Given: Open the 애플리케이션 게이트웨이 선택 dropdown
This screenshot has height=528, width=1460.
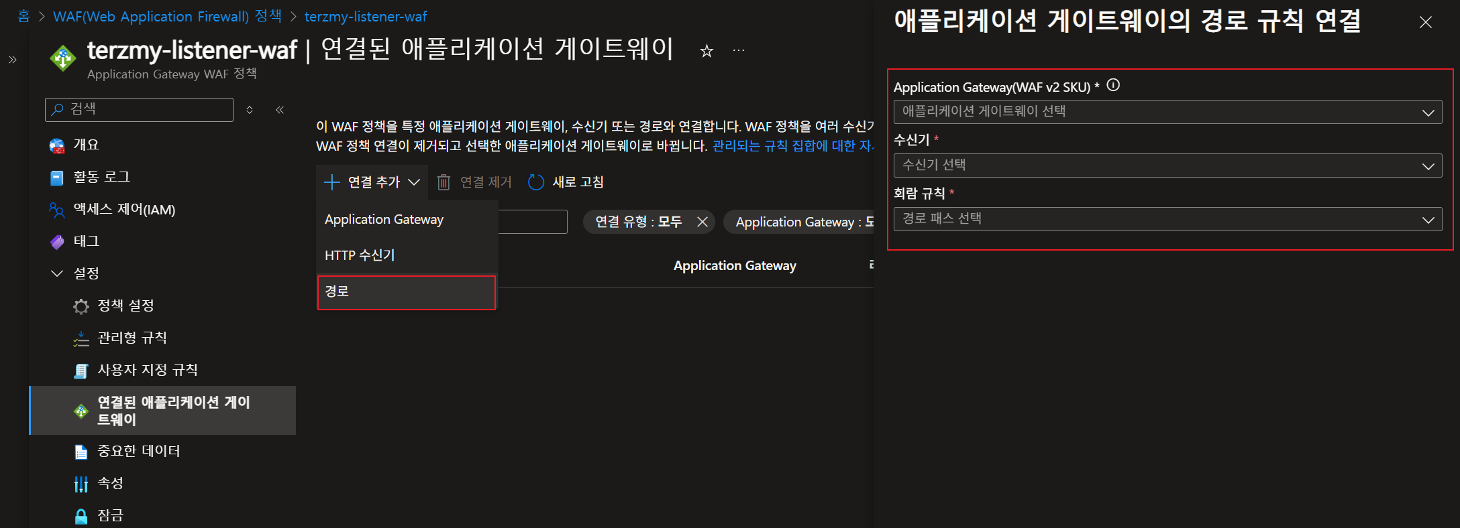Looking at the screenshot, I should (1167, 112).
